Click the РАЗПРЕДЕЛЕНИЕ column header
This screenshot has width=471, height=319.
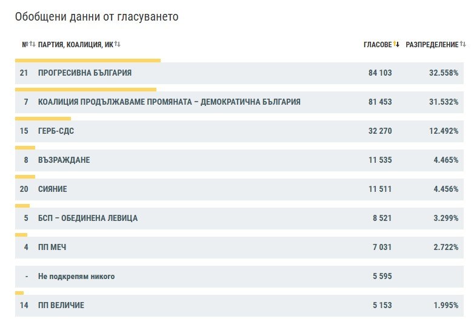point(432,45)
